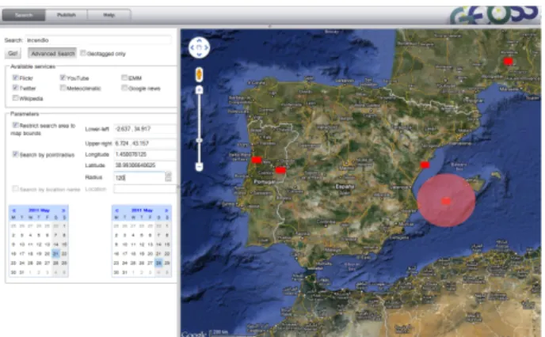Click the center button of the map pan control
This screenshot has height=337, width=545.
[199, 47]
